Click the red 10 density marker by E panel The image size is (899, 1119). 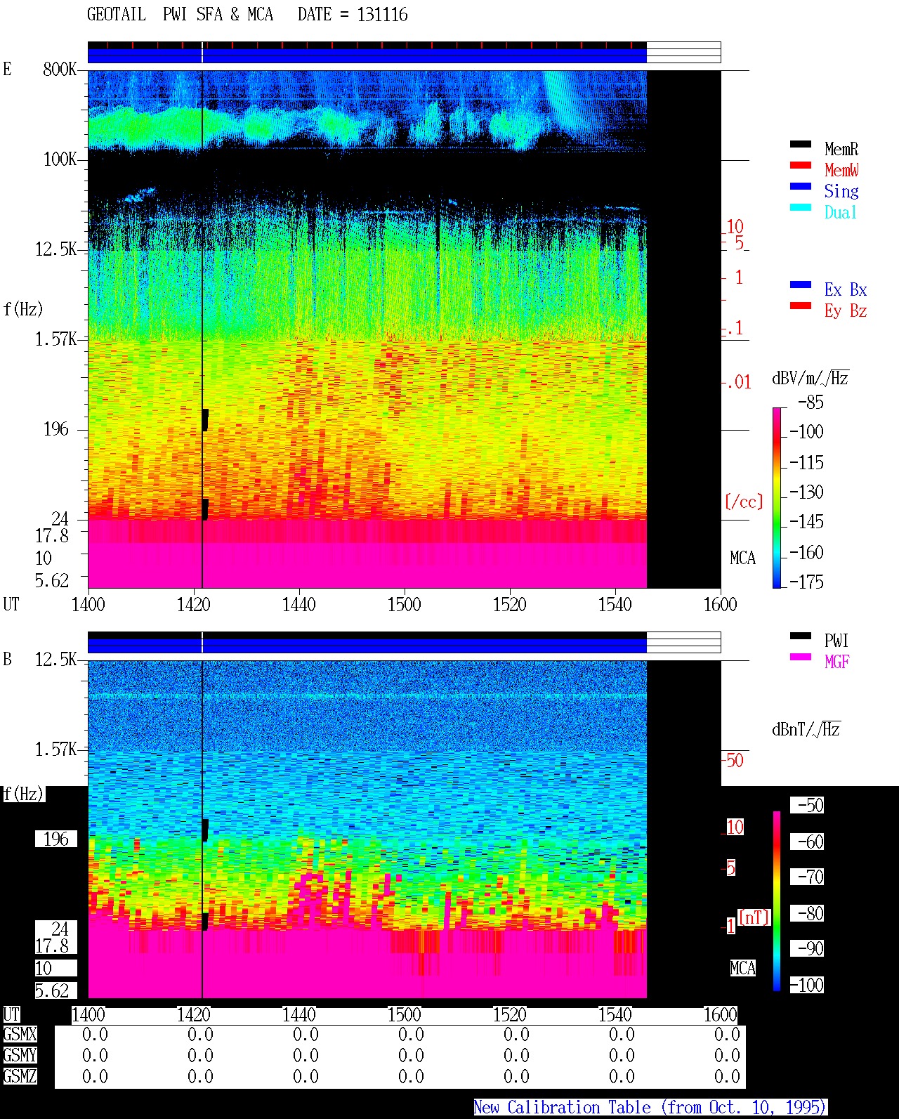tap(735, 226)
